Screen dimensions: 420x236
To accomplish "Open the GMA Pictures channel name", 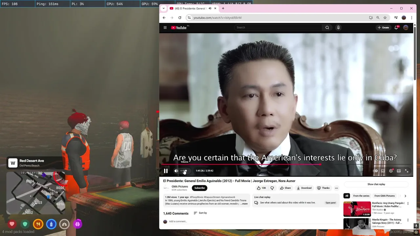I will tap(180, 187).
